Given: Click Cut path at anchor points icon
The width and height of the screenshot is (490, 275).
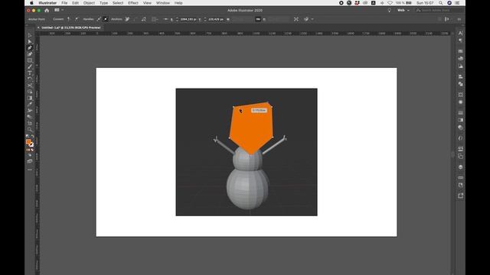Looking at the screenshot, I should click(x=144, y=19).
